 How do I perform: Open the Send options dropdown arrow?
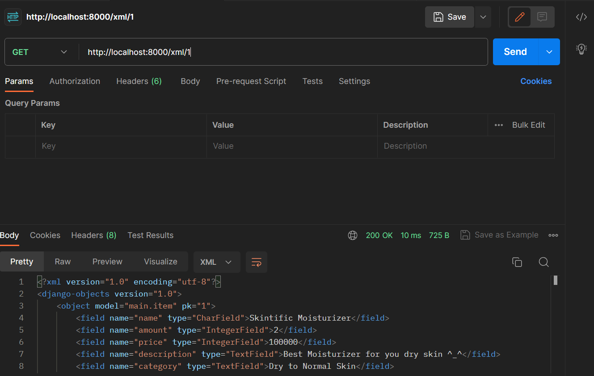point(549,52)
